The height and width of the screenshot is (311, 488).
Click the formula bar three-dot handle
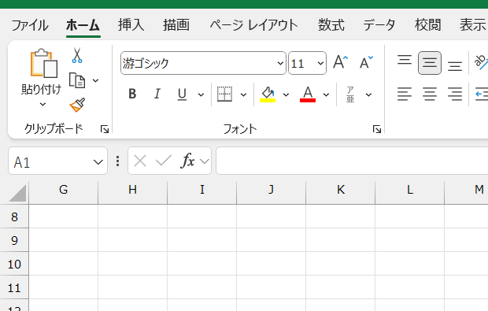(x=117, y=161)
